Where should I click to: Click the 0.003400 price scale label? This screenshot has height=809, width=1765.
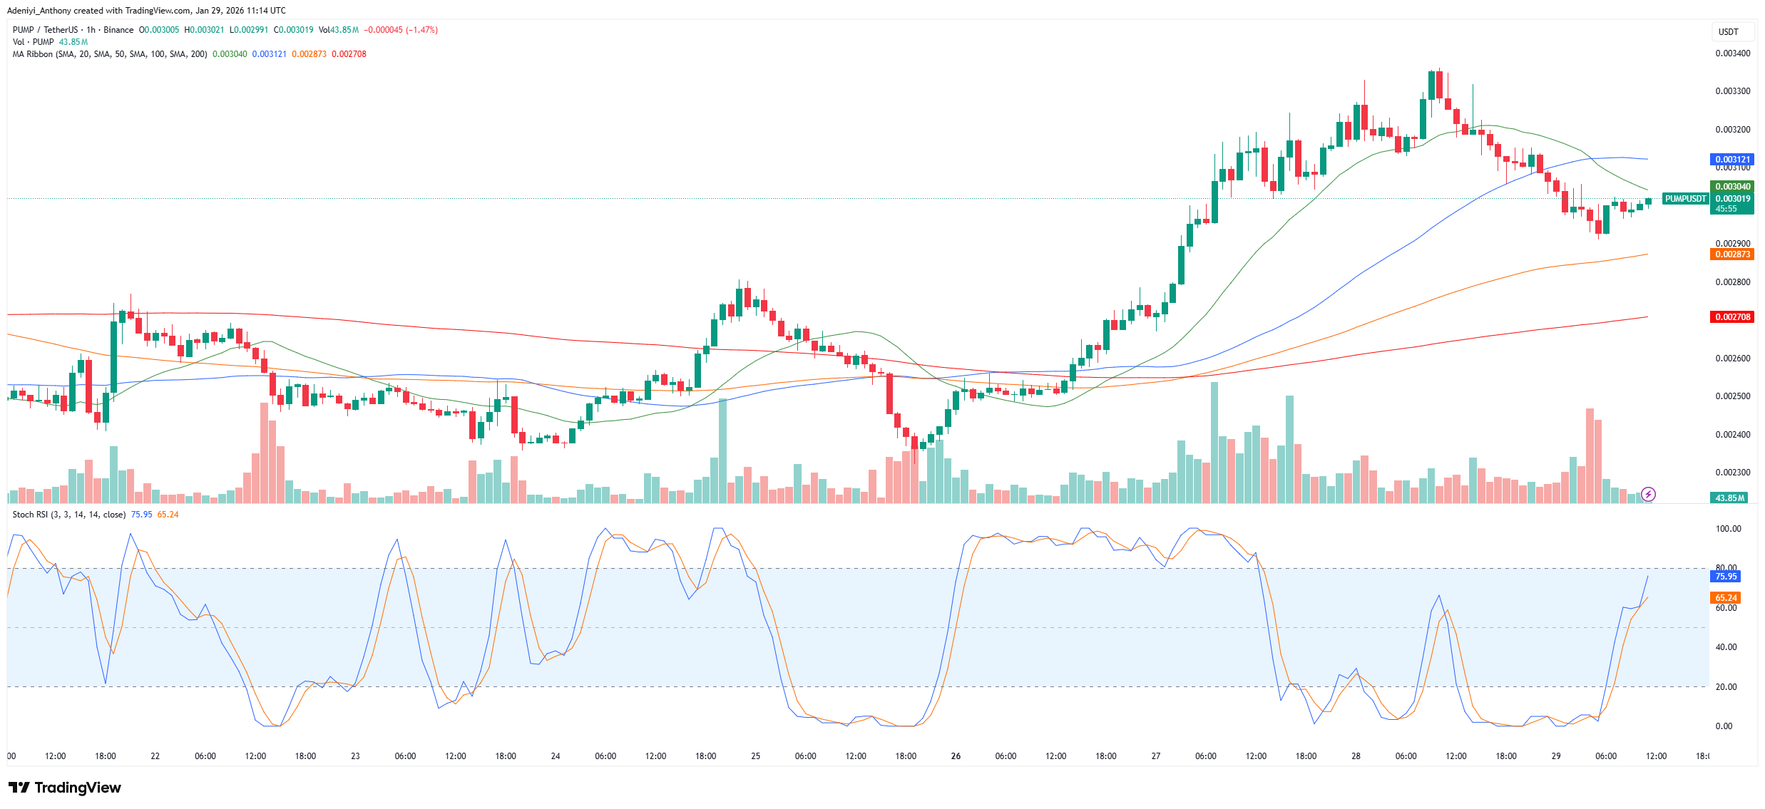click(x=1733, y=53)
